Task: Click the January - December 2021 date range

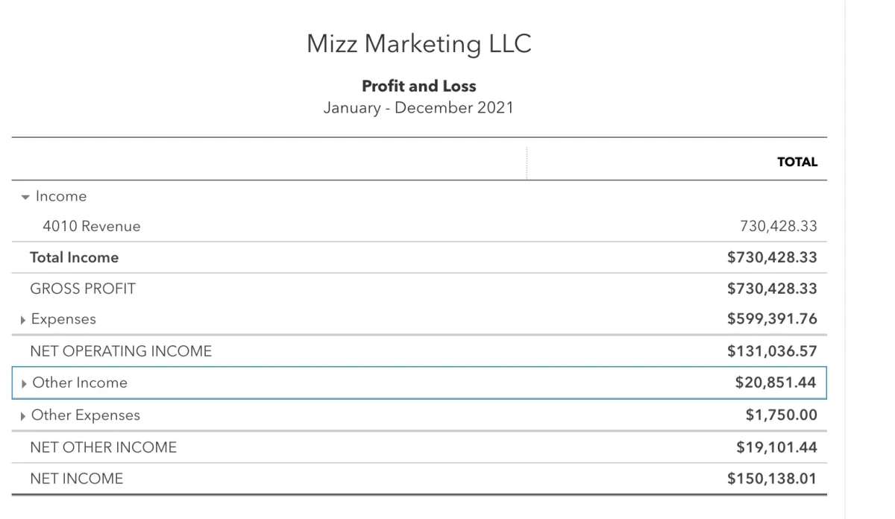Action: pos(418,107)
